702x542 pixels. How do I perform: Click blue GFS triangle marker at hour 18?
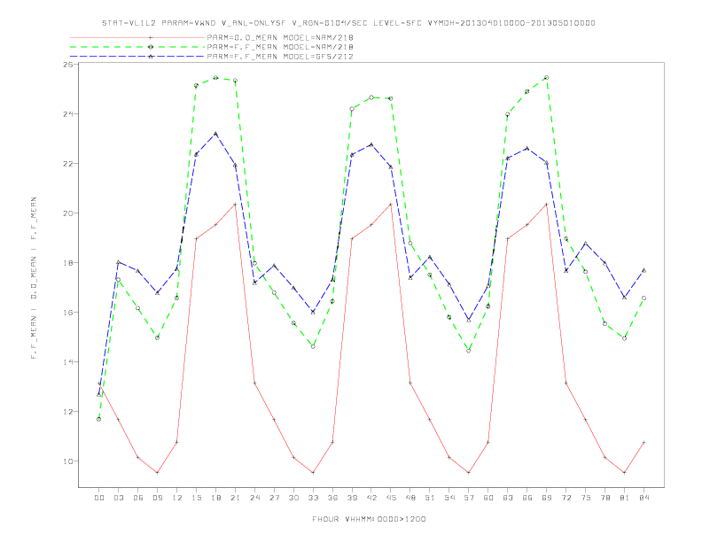(215, 134)
